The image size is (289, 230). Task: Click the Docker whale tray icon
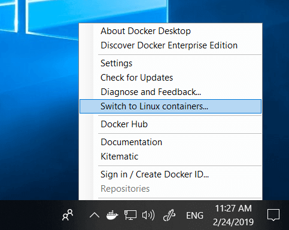[x=112, y=215]
